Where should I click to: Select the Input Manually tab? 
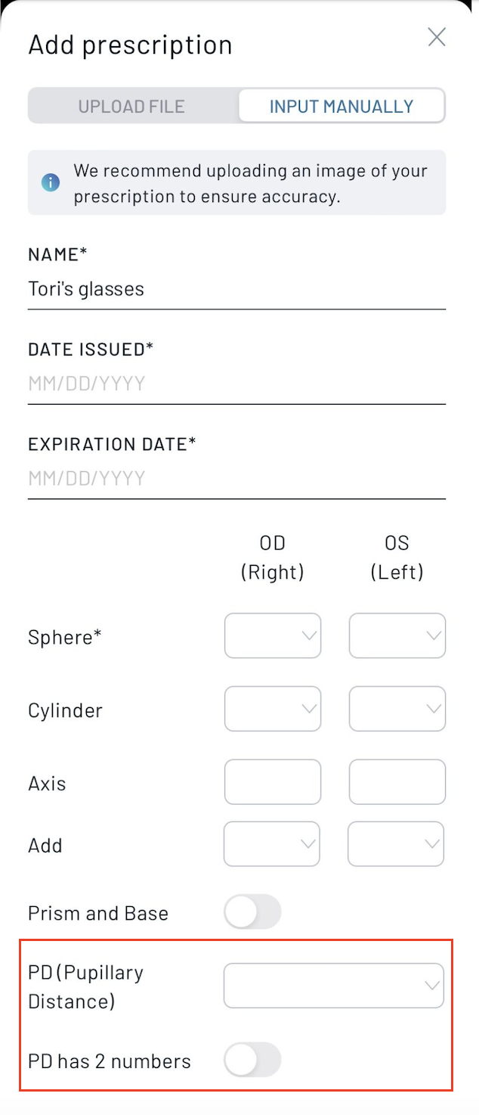point(341,107)
